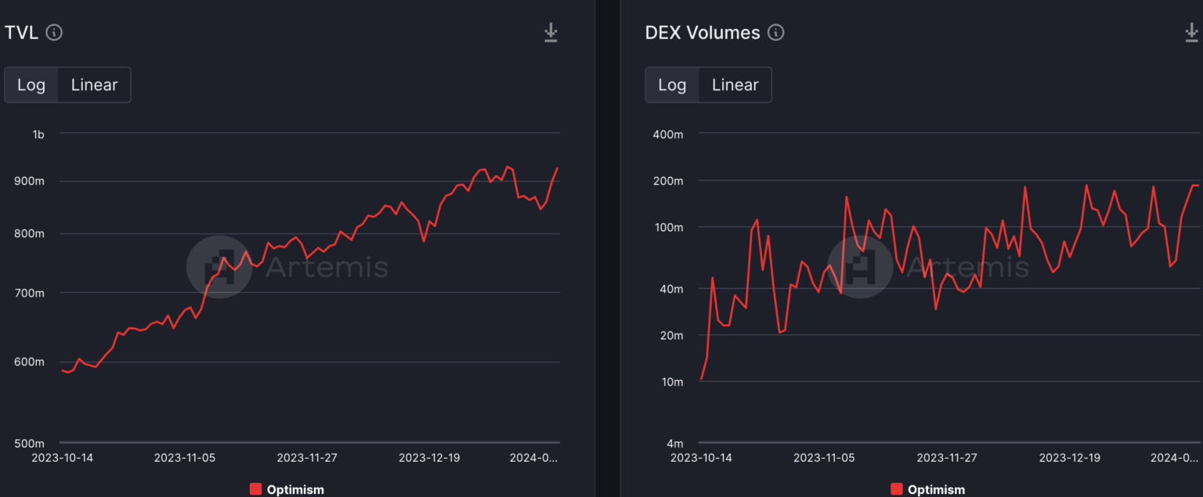Viewport: 1203px width, 497px height.
Task: Click the 2023-11-05 date label on TVL axis
Action: tap(185, 457)
